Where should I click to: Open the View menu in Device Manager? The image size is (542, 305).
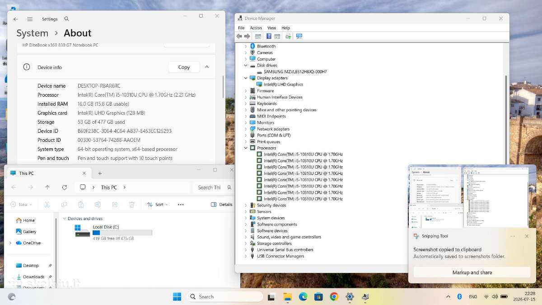pos(271,28)
